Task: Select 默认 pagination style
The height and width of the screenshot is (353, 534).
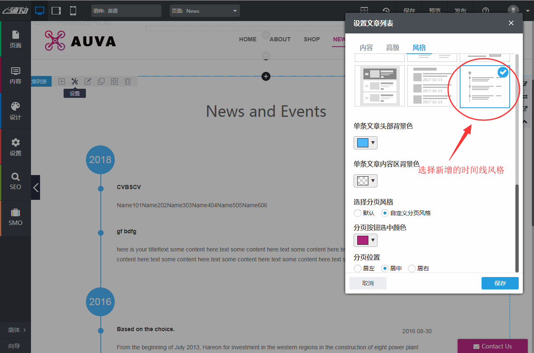Action: point(358,213)
